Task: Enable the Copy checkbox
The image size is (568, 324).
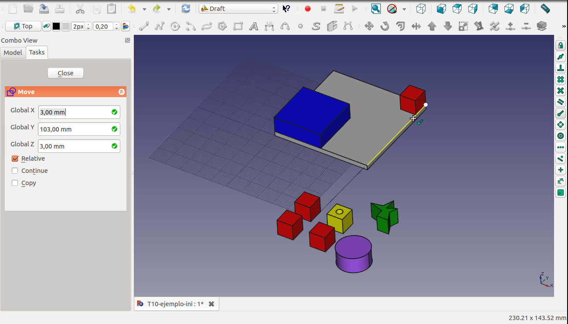Action: [x=15, y=183]
